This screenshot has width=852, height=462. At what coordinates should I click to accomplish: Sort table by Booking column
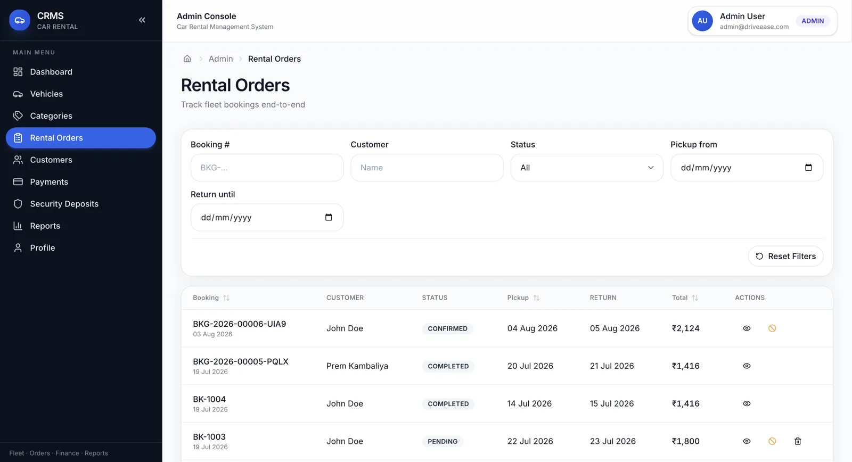(x=211, y=298)
